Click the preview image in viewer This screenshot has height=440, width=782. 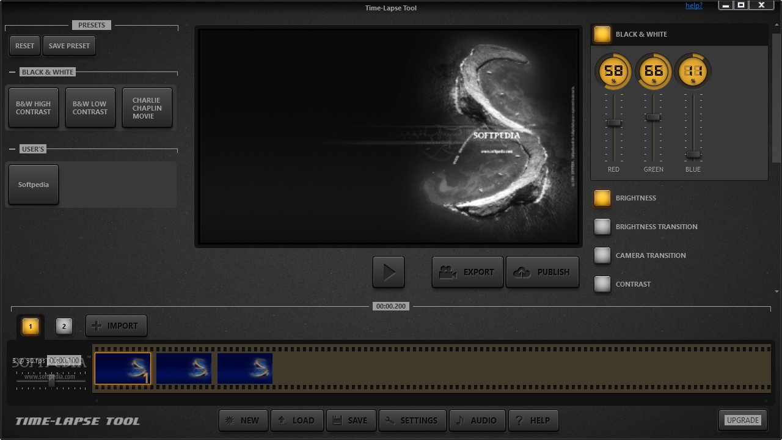pos(389,136)
